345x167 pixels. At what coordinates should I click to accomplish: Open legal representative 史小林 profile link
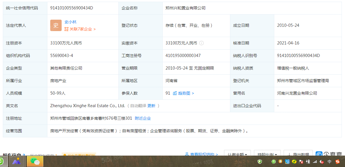(70, 22)
